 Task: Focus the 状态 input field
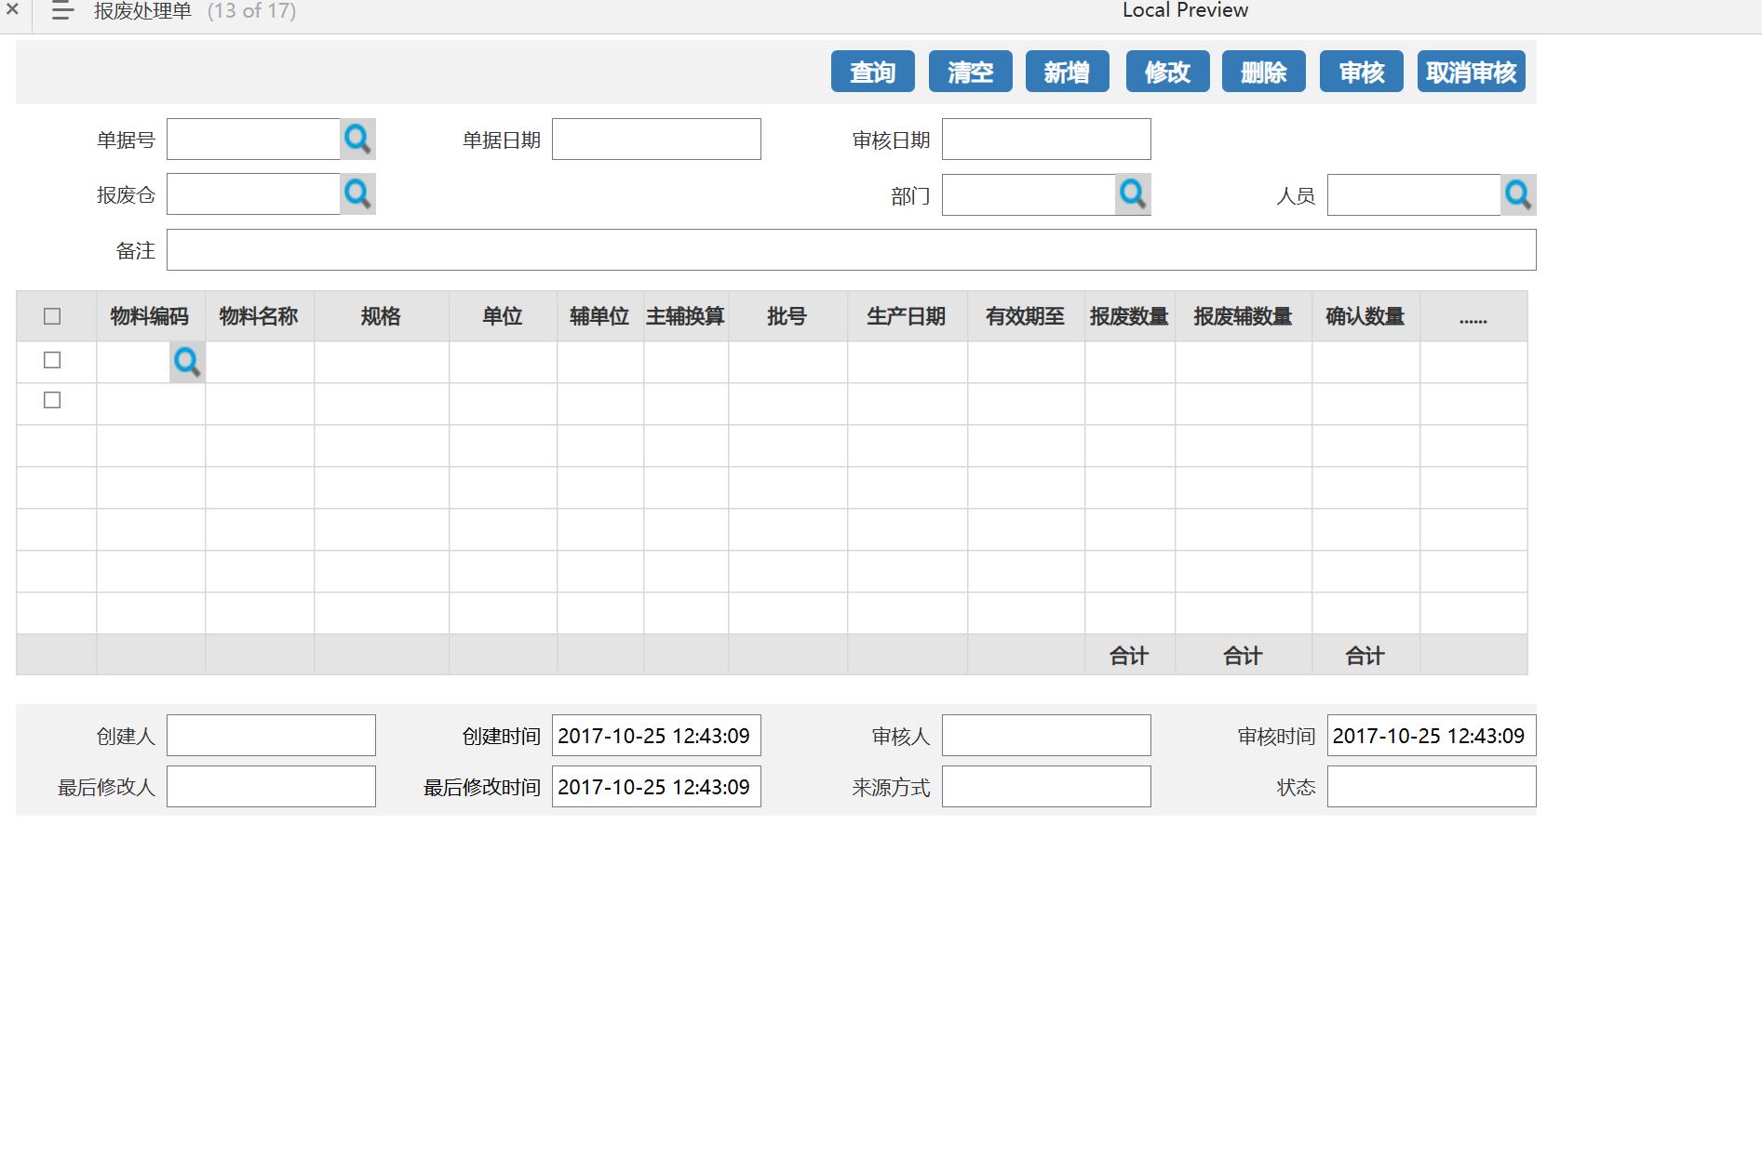[x=1432, y=787]
